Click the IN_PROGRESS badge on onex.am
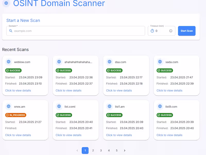This screenshot has height=155, width=206. [x=16, y=115]
